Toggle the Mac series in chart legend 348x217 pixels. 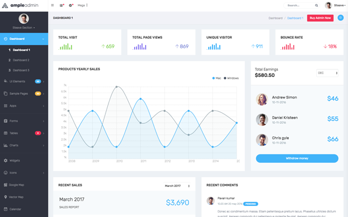[x=216, y=78]
